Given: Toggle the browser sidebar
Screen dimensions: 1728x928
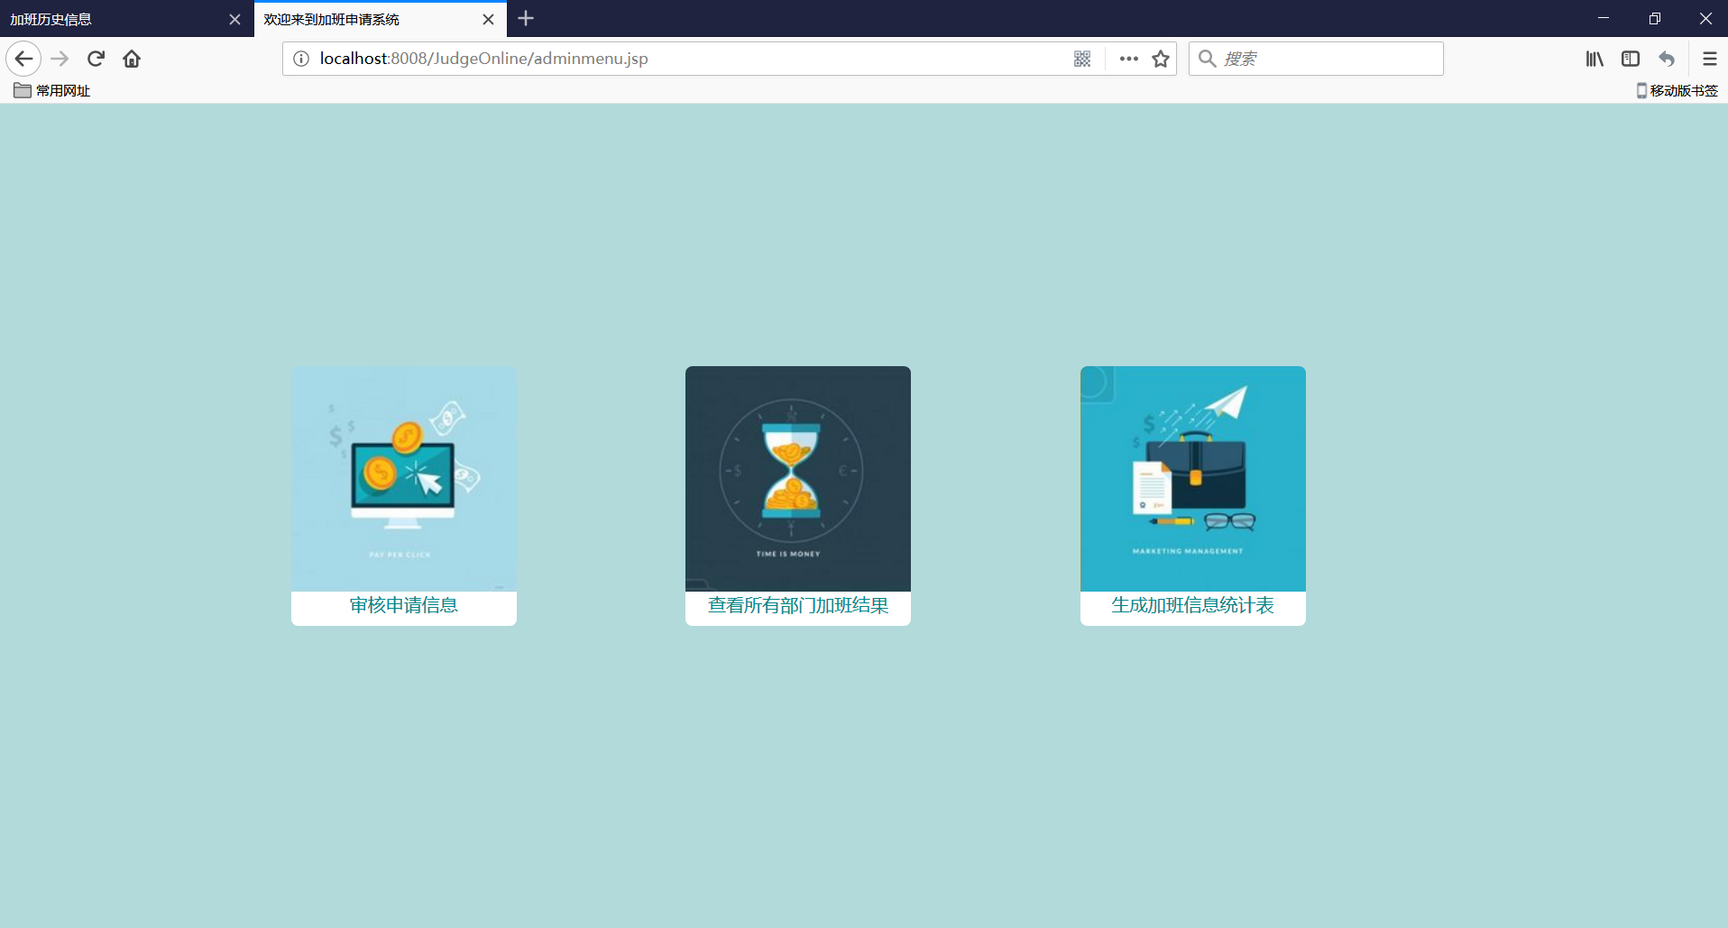Looking at the screenshot, I should tap(1631, 59).
